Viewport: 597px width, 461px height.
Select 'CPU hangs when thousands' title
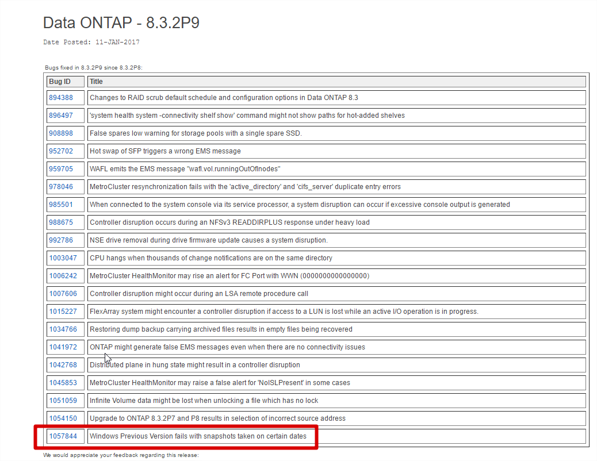point(211,258)
